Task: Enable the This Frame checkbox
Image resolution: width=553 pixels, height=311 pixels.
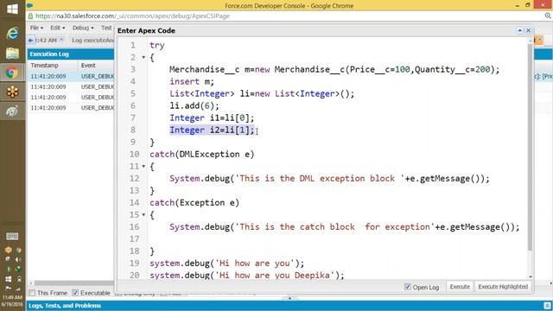Action: click(32, 293)
